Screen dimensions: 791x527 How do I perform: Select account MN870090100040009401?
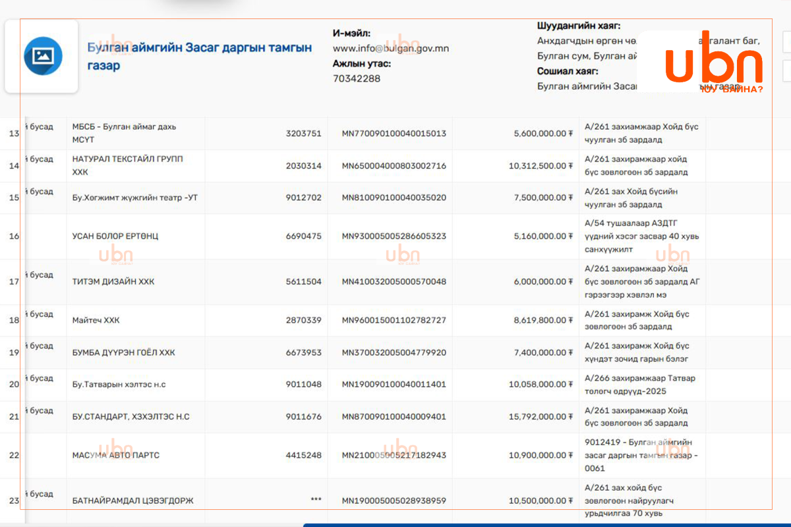(x=394, y=416)
